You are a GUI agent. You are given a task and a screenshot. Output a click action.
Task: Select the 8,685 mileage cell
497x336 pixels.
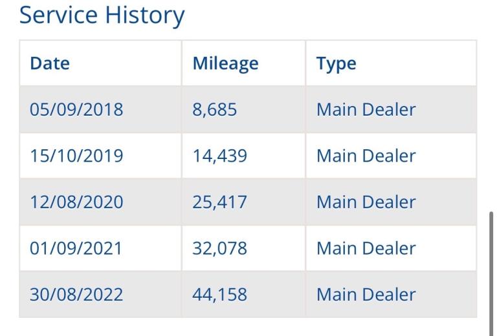point(214,109)
